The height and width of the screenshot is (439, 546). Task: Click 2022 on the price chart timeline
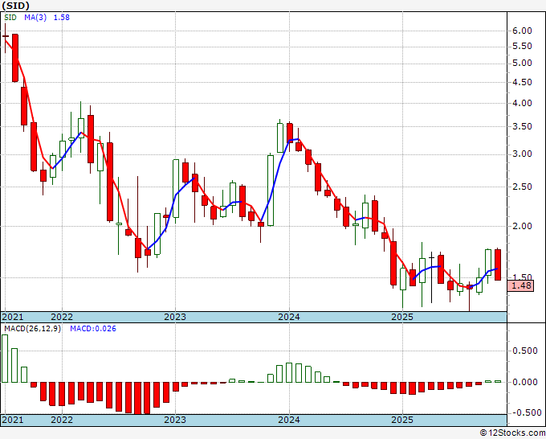tap(62, 317)
